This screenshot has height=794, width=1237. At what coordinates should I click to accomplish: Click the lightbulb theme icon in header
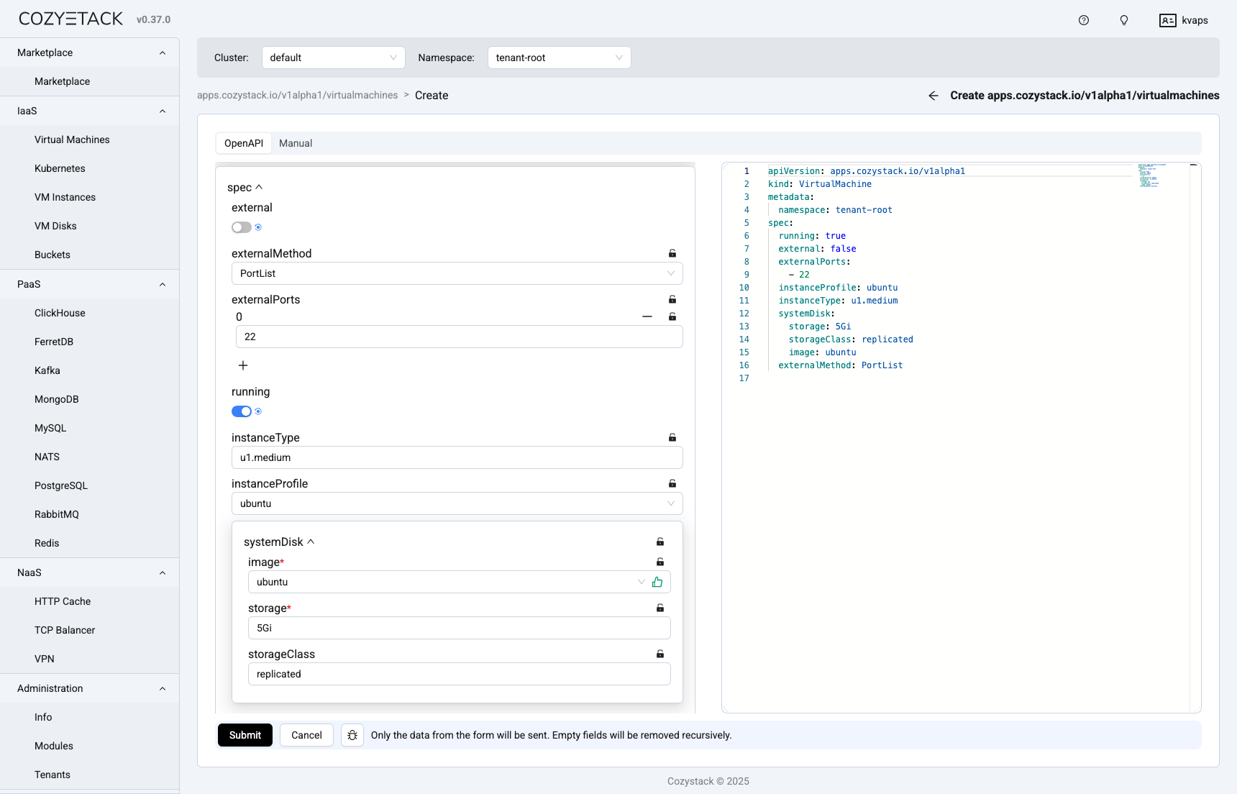pos(1123,20)
